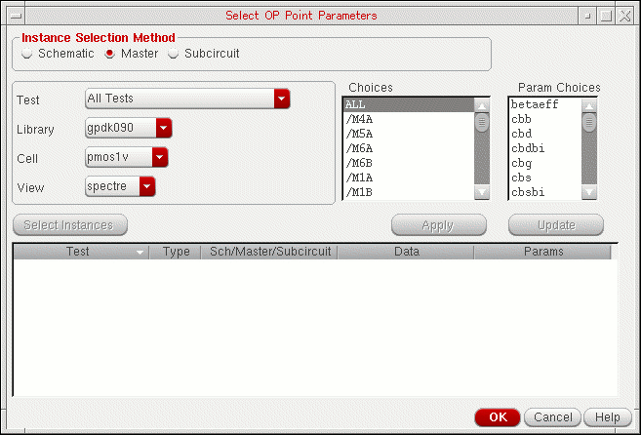Close the Select OP Point Parameters window
Image resolution: width=641 pixels, height=435 pixels.
pos(625,16)
